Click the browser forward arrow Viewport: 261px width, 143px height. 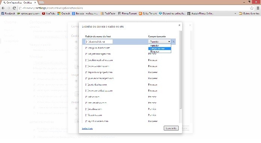pyautogui.click(x=9, y=8)
